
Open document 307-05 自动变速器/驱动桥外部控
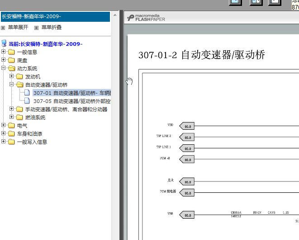[72, 101]
